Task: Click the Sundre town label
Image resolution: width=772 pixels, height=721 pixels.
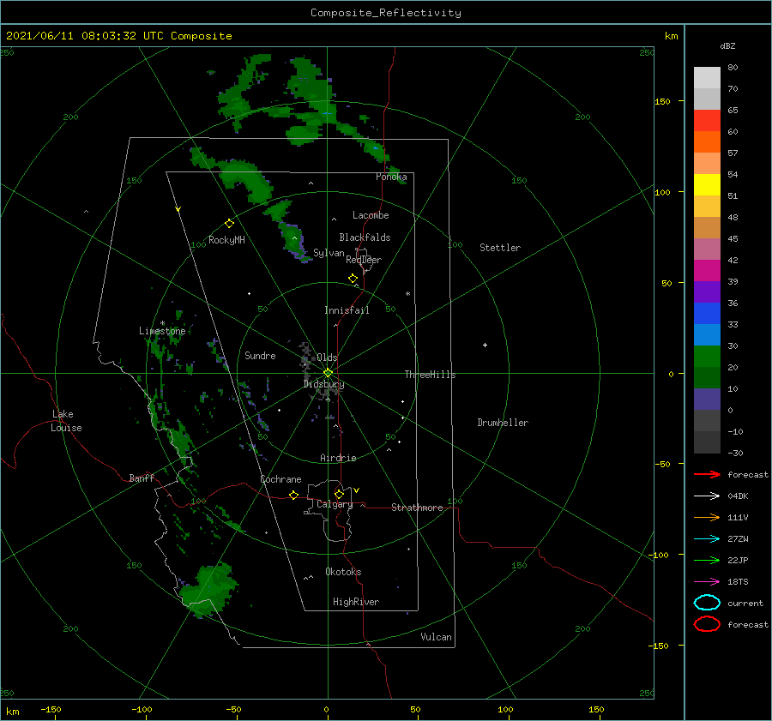Action: [x=260, y=356]
